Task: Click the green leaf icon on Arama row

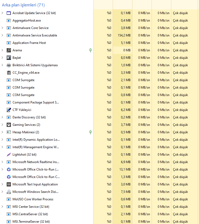Action: [90, 50]
